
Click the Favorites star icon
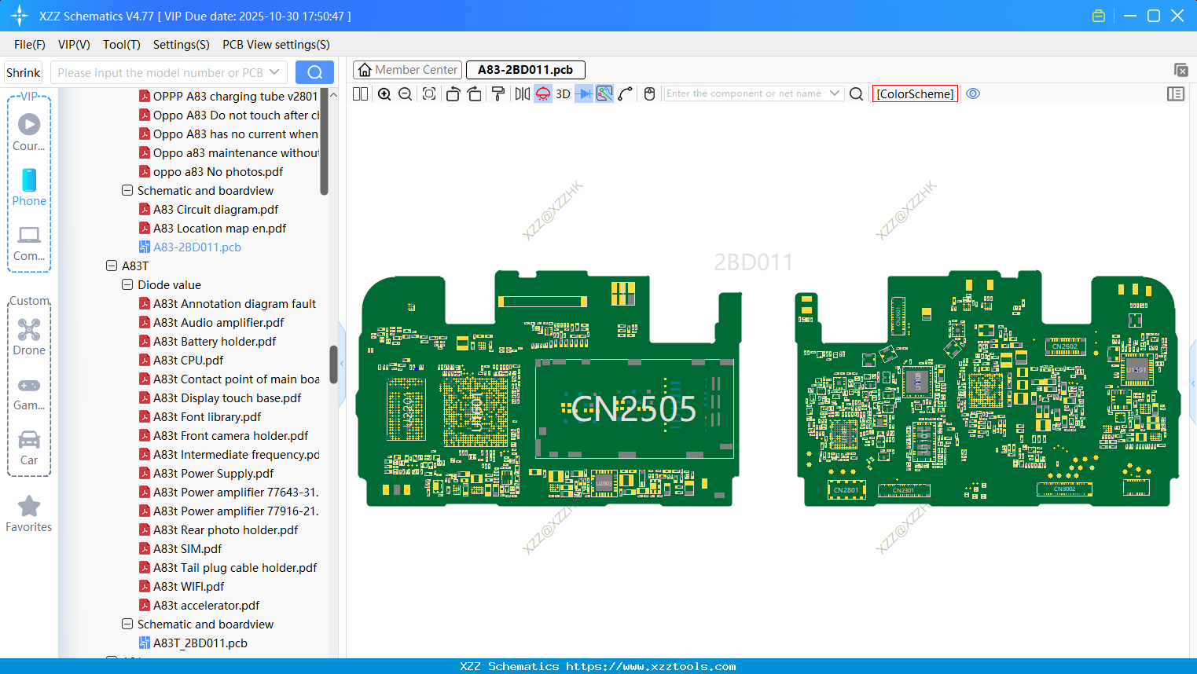[29, 507]
